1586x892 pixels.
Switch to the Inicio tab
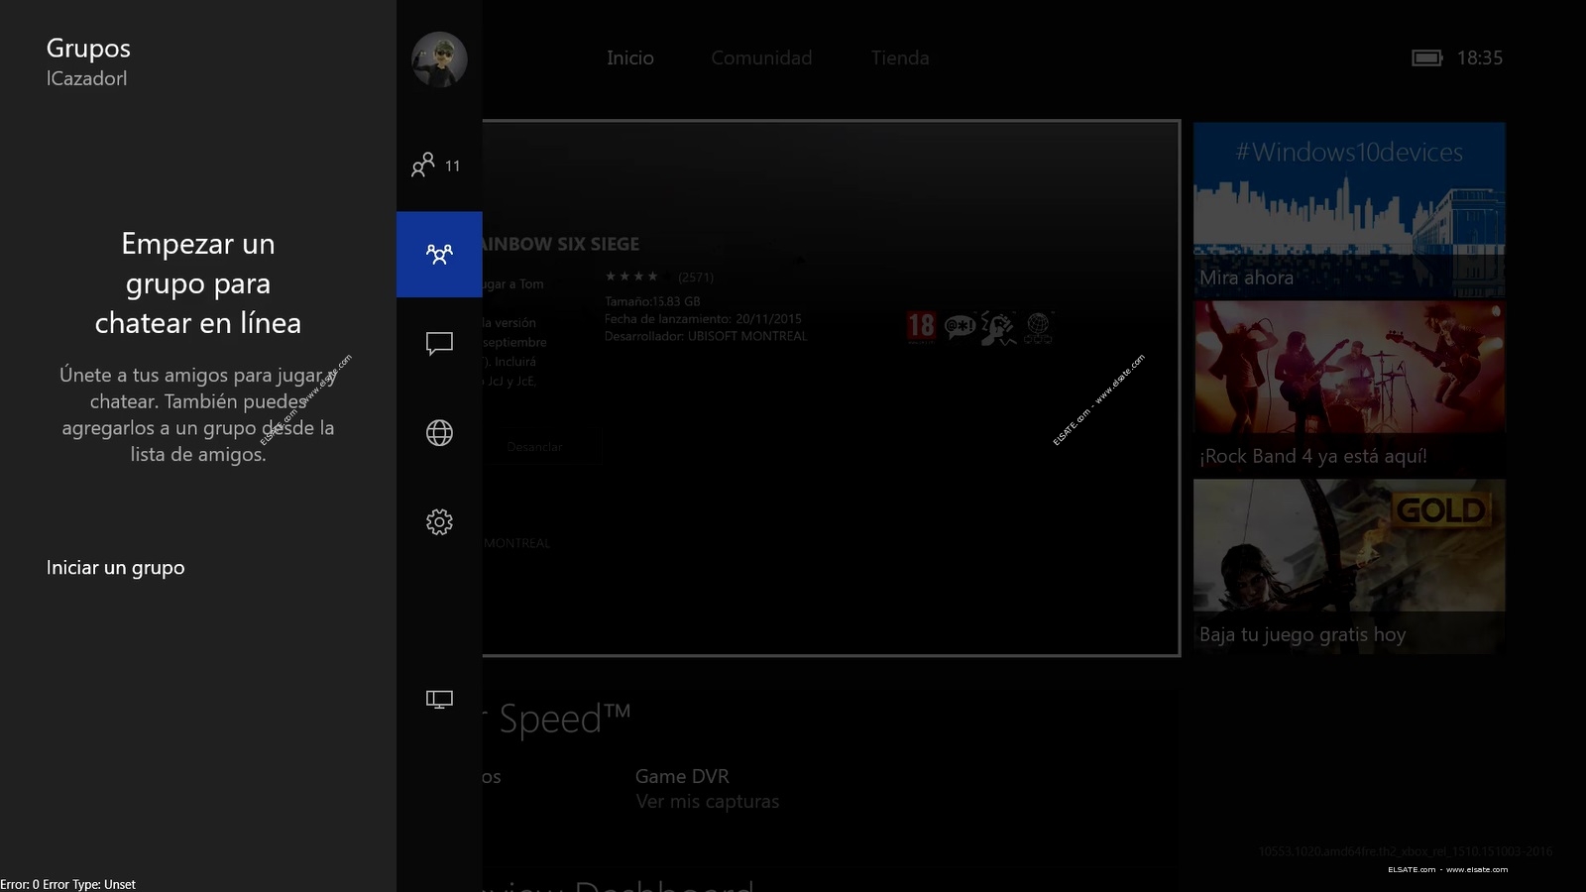click(x=630, y=58)
